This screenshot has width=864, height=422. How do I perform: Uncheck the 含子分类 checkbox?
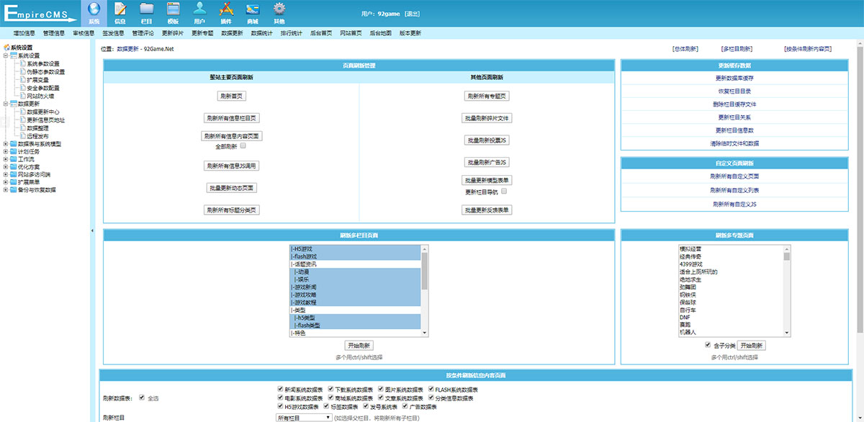708,345
